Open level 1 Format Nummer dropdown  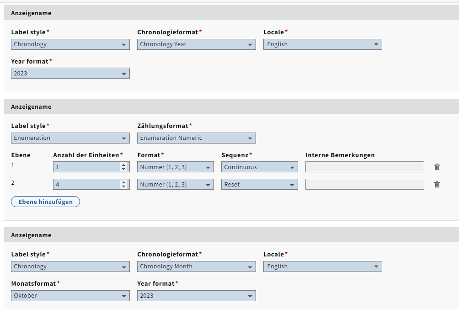tap(175, 167)
